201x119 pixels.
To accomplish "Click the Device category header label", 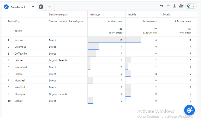I will tap(58, 14).
